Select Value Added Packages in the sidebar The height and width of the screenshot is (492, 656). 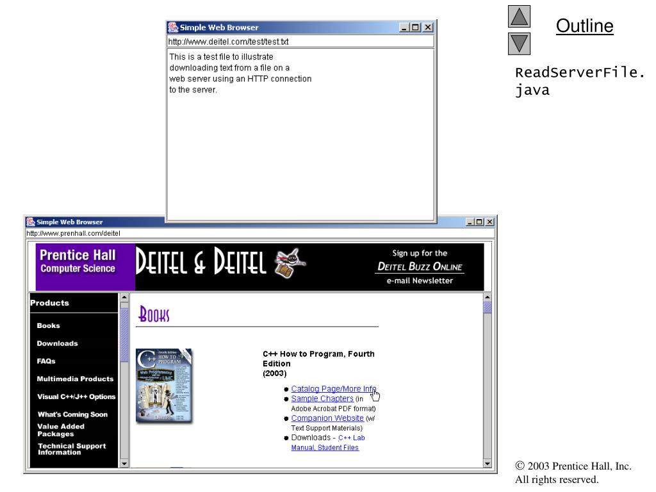pos(61,430)
